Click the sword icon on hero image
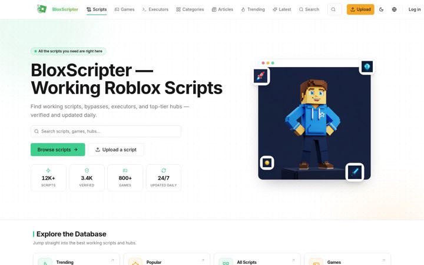This screenshot has height=265, width=424. click(x=355, y=172)
